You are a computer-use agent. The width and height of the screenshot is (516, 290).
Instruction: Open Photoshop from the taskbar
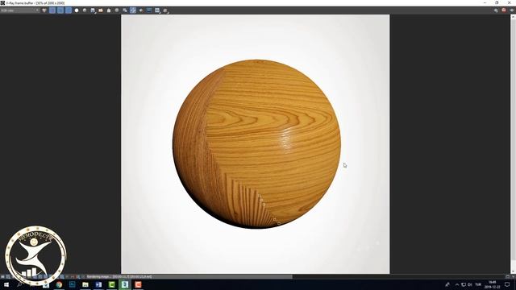[x=72, y=284]
